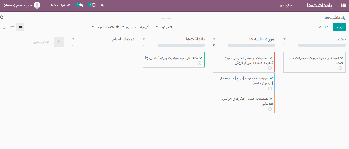The image size is (349, 149).
Task: Switch to kanban view icon
Action: [20, 27]
